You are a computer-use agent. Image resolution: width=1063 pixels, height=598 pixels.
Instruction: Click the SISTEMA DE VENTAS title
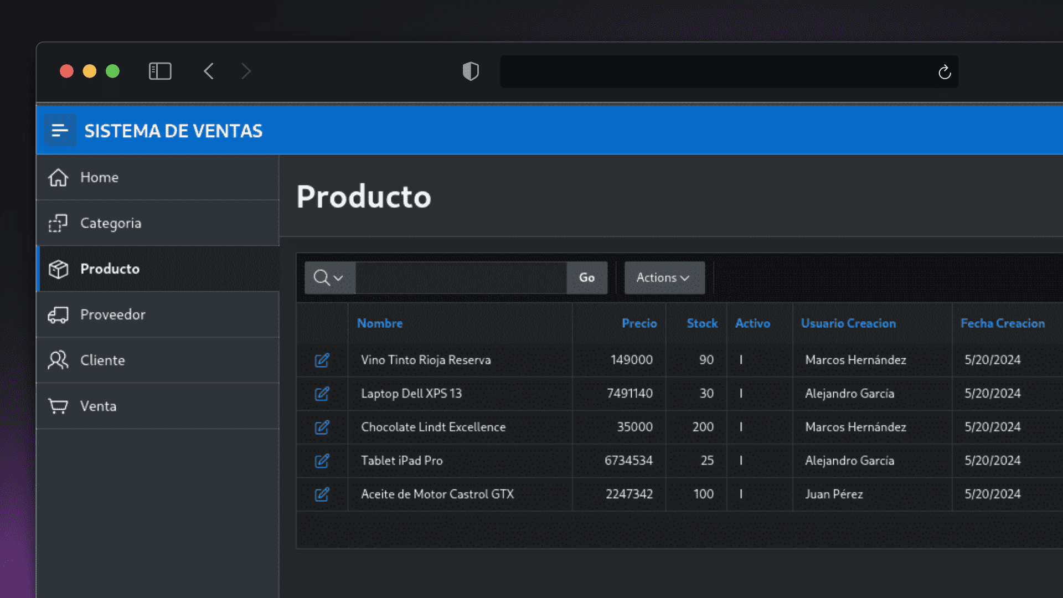coord(173,131)
